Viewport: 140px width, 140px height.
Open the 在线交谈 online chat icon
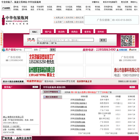coord(122,50)
